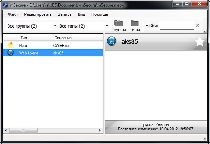This screenshot has width=210, height=144.
Task: Click the scrollbar right arrow
Action: tap(100, 130)
